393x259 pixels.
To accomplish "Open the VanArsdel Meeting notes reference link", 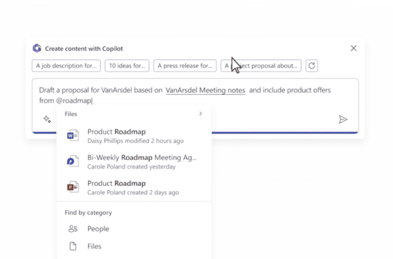I will (x=205, y=90).
